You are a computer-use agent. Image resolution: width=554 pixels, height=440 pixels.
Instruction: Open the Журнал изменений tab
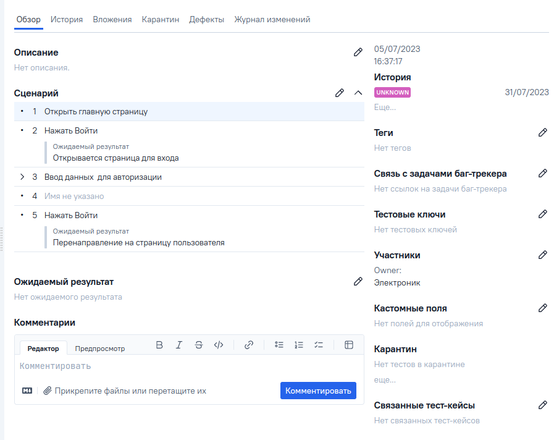(272, 20)
